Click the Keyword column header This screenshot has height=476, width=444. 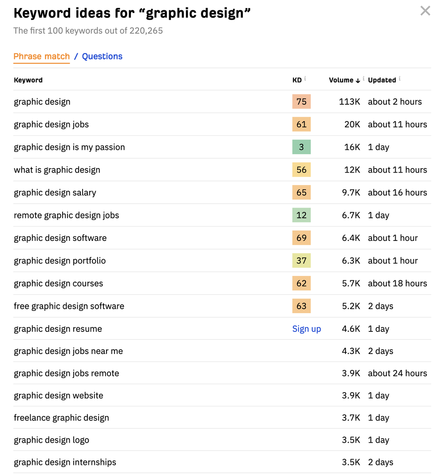pos(28,80)
